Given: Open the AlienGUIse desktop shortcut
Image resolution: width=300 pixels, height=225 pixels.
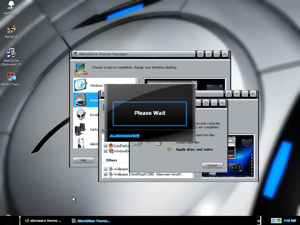Looking at the screenshot, I should (11, 8).
